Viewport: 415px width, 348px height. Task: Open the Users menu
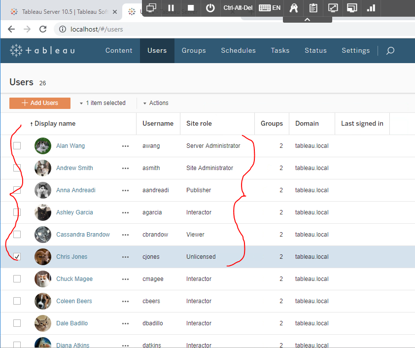click(157, 50)
